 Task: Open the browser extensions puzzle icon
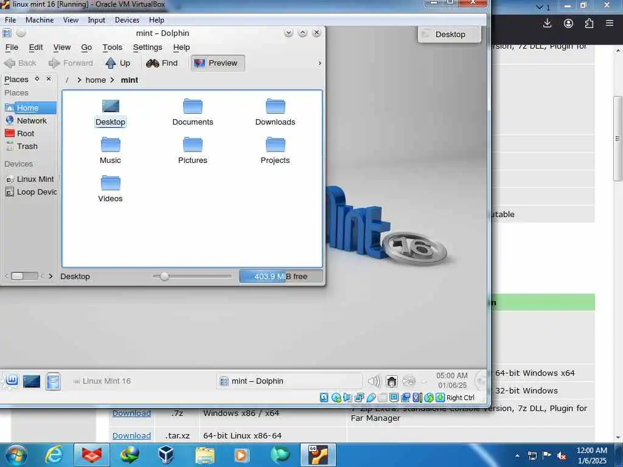(589, 23)
